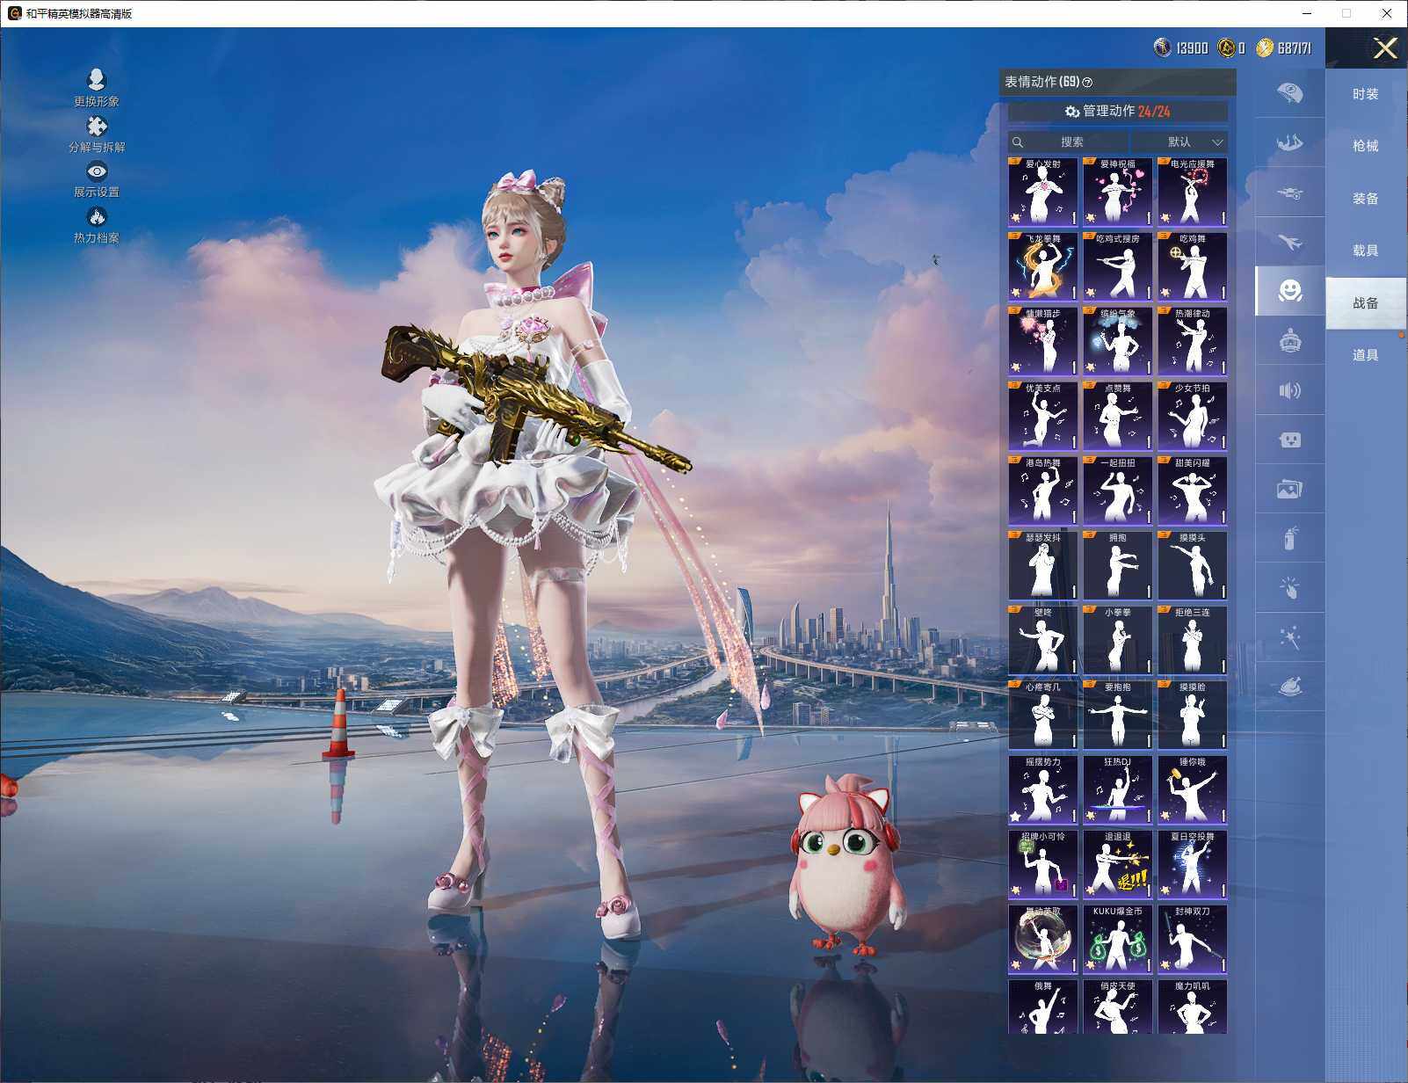Open the chat sticker face icon
This screenshot has height=1083, width=1408.
(x=1289, y=440)
